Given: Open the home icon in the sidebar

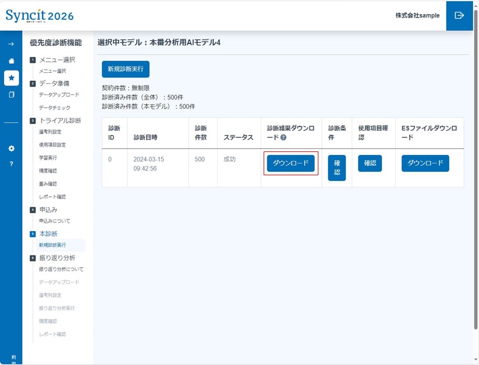Looking at the screenshot, I should point(13,60).
